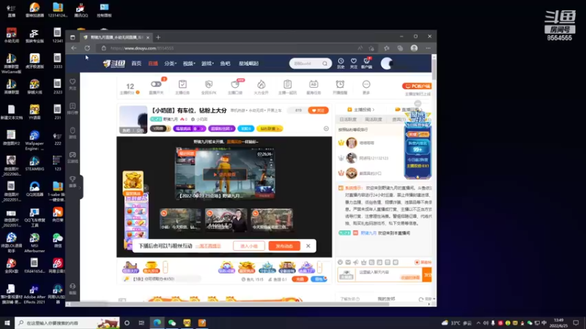Close the post-stream interaction popup
This screenshot has width=586, height=329.
point(308,246)
